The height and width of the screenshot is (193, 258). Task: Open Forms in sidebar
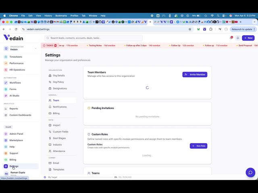point(13,89)
